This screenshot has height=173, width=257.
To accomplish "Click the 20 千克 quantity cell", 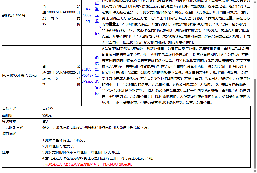I will pos(51,75).
